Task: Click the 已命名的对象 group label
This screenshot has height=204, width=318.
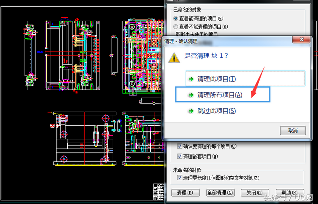Action: [187, 10]
